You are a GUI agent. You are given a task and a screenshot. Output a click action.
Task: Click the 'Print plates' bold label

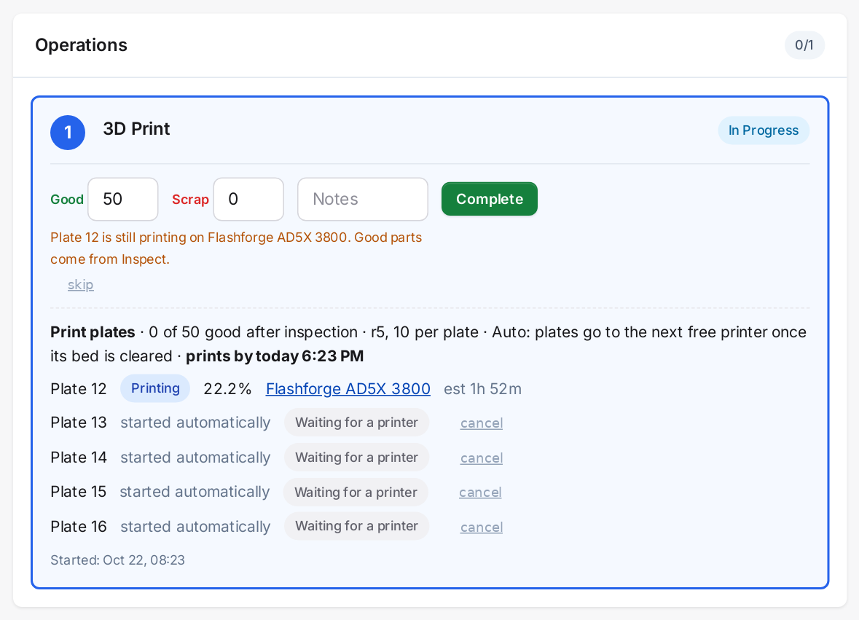pyautogui.click(x=93, y=332)
